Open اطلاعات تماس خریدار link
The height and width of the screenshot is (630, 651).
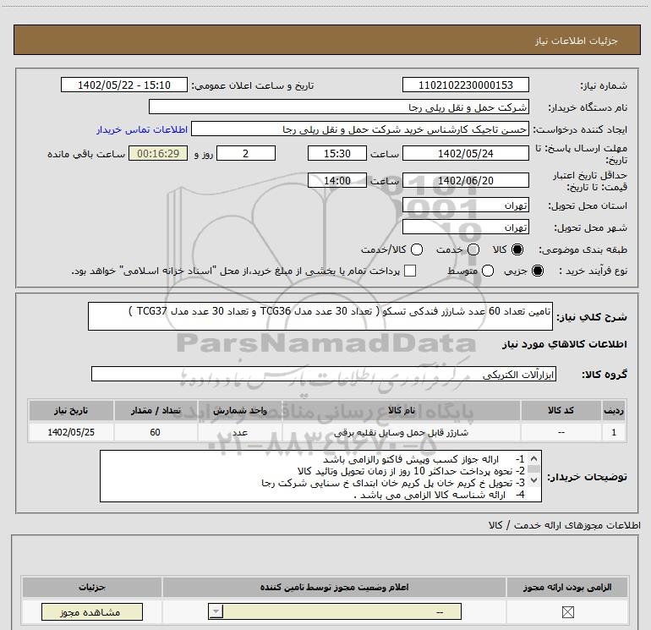point(142,129)
